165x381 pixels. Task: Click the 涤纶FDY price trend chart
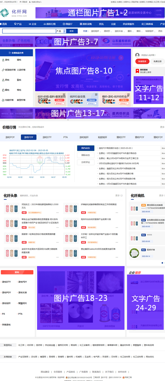37,164
